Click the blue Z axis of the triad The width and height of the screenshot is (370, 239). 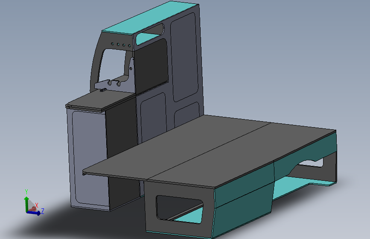[x=34, y=213]
